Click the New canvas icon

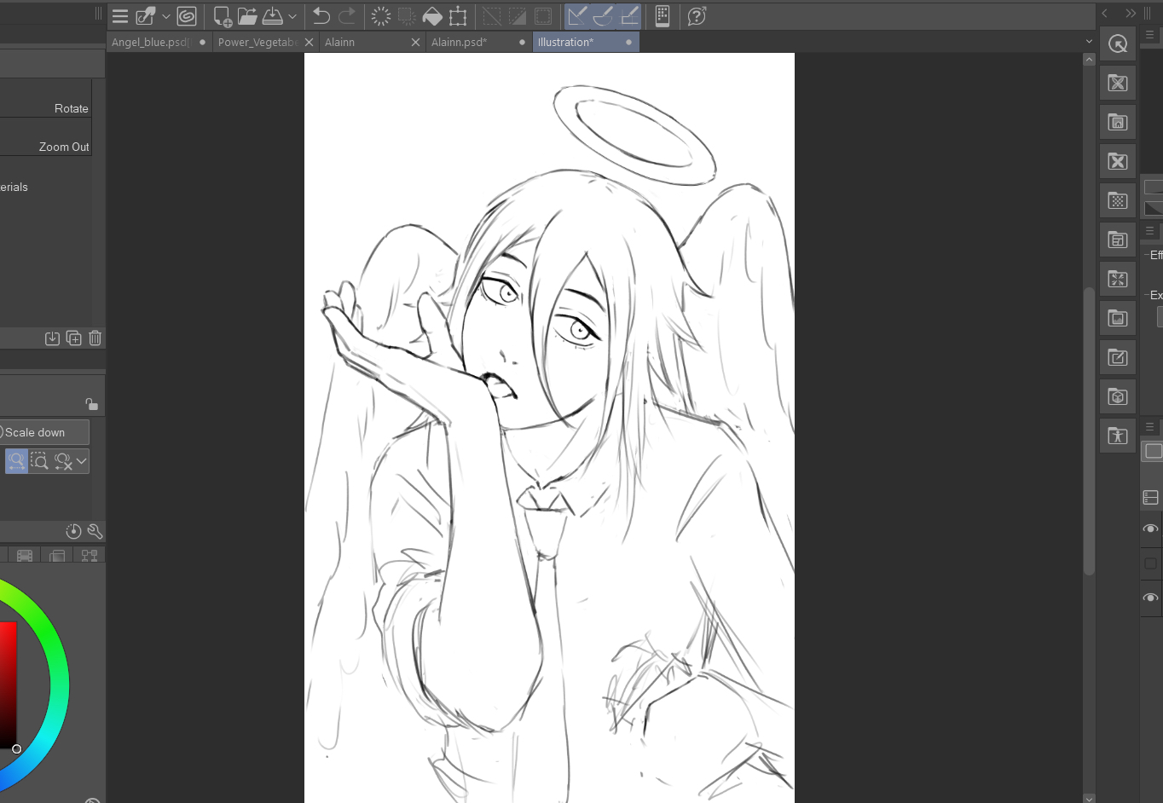coord(222,16)
